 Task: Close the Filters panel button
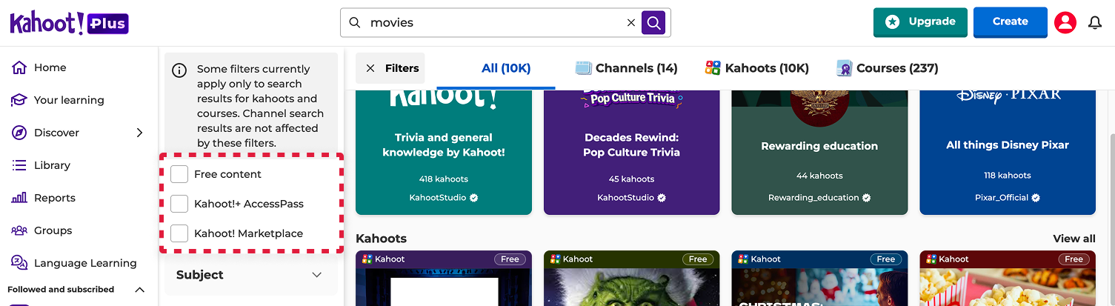pos(390,68)
